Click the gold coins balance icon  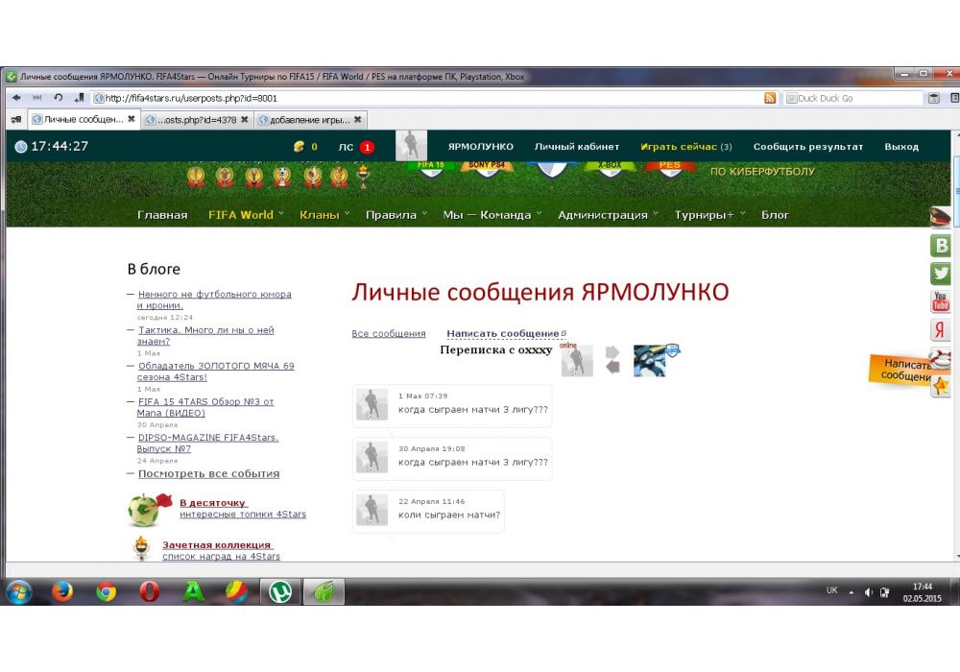299,146
